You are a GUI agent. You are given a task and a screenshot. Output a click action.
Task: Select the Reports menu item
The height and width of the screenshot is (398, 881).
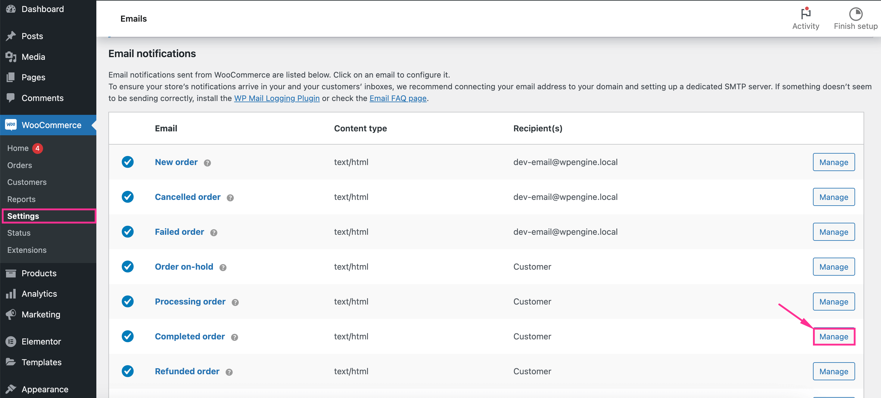click(21, 198)
